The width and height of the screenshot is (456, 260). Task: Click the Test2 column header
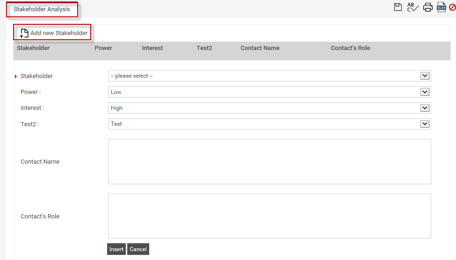(x=204, y=48)
